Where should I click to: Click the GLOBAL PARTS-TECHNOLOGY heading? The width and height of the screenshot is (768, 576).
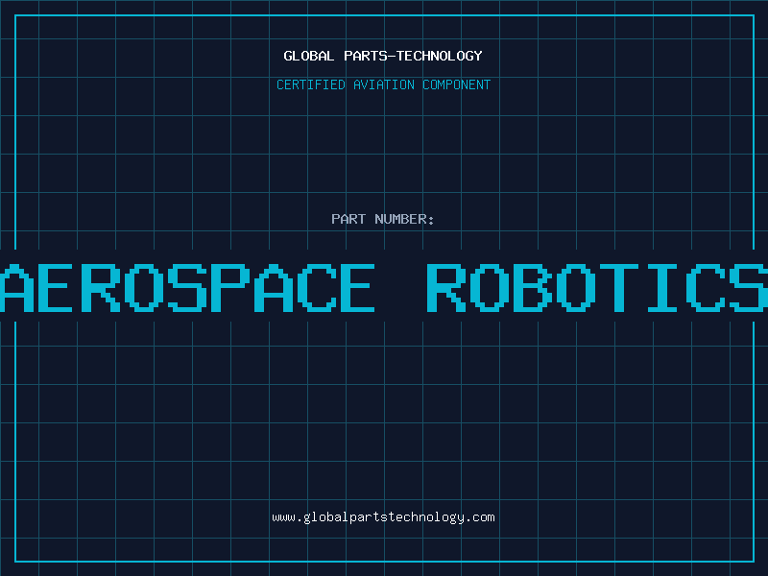point(383,56)
